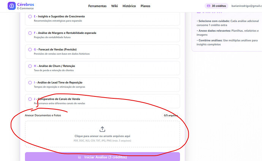Click the Cérebros brain logo icon
The height and width of the screenshot is (161, 262).
click(x=11, y=6)
